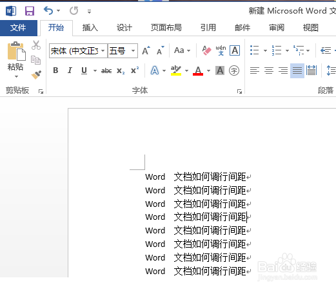Undo the last action
The image size is (336, 289).
[48, 10]
